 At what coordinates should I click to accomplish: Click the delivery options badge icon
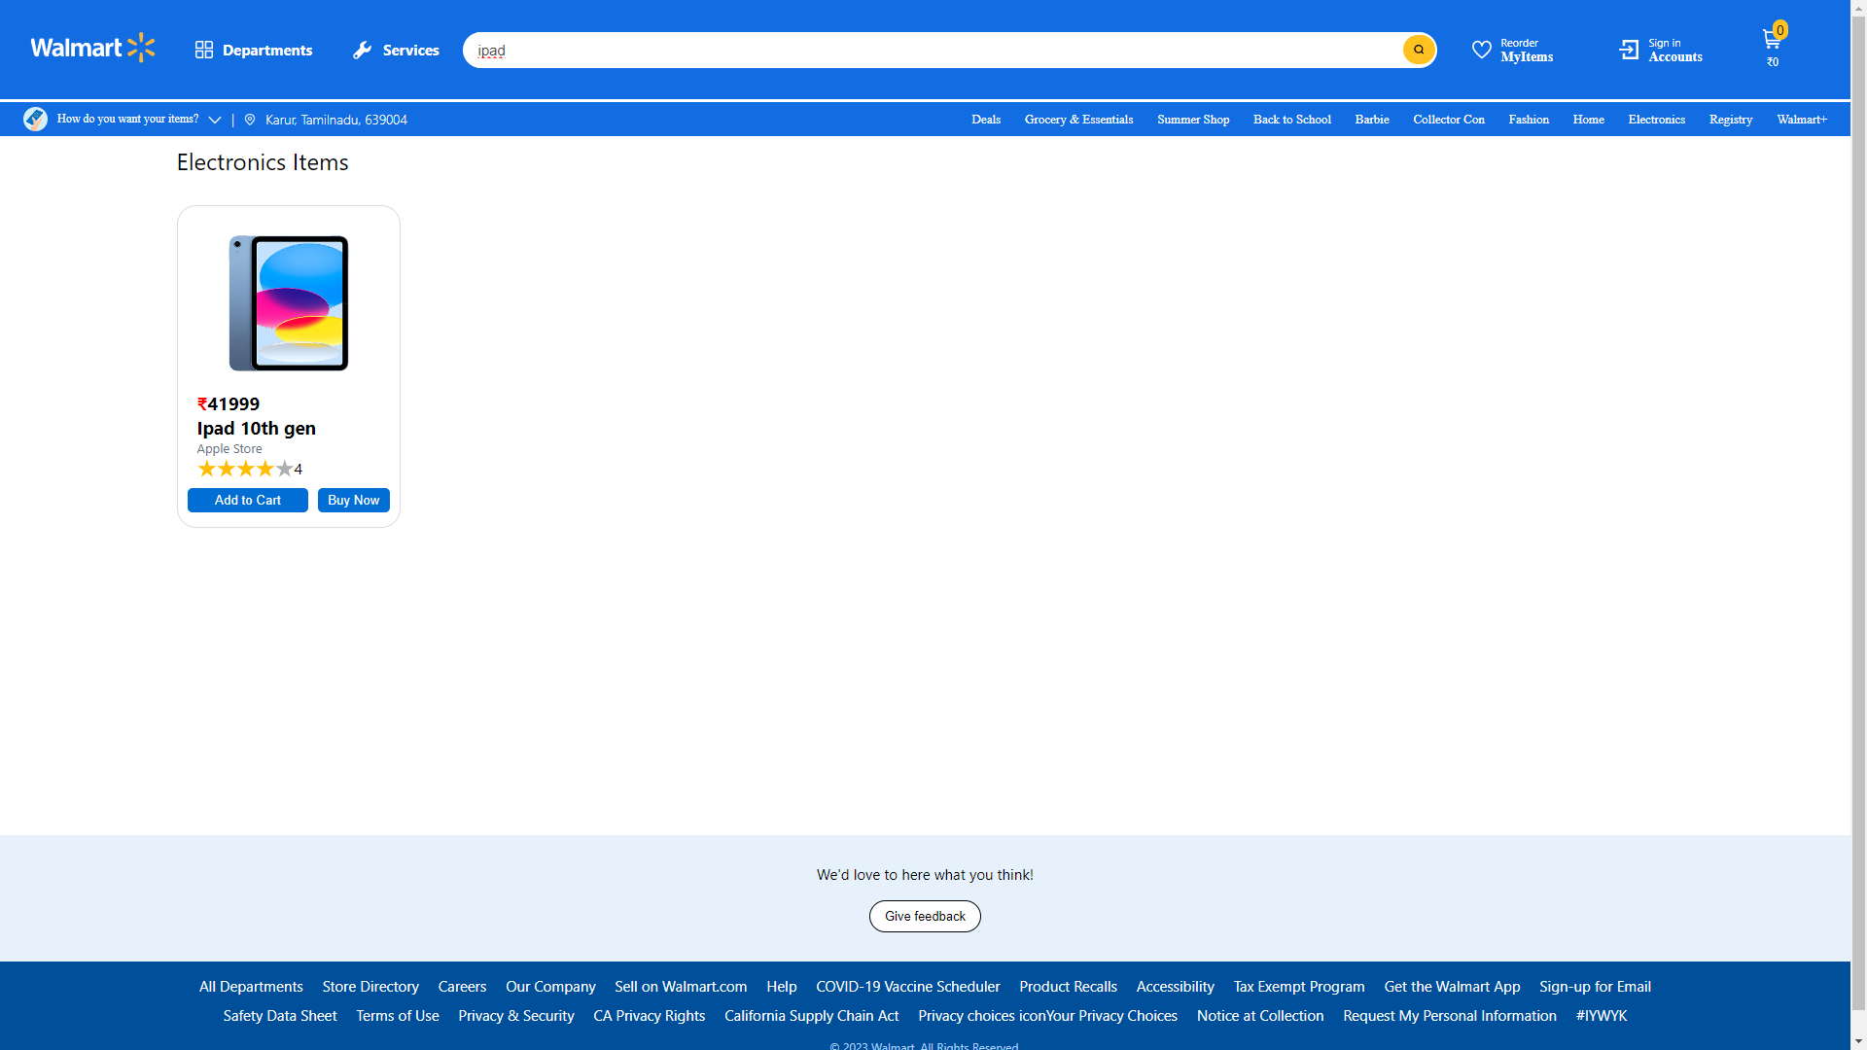pos(35,119)
